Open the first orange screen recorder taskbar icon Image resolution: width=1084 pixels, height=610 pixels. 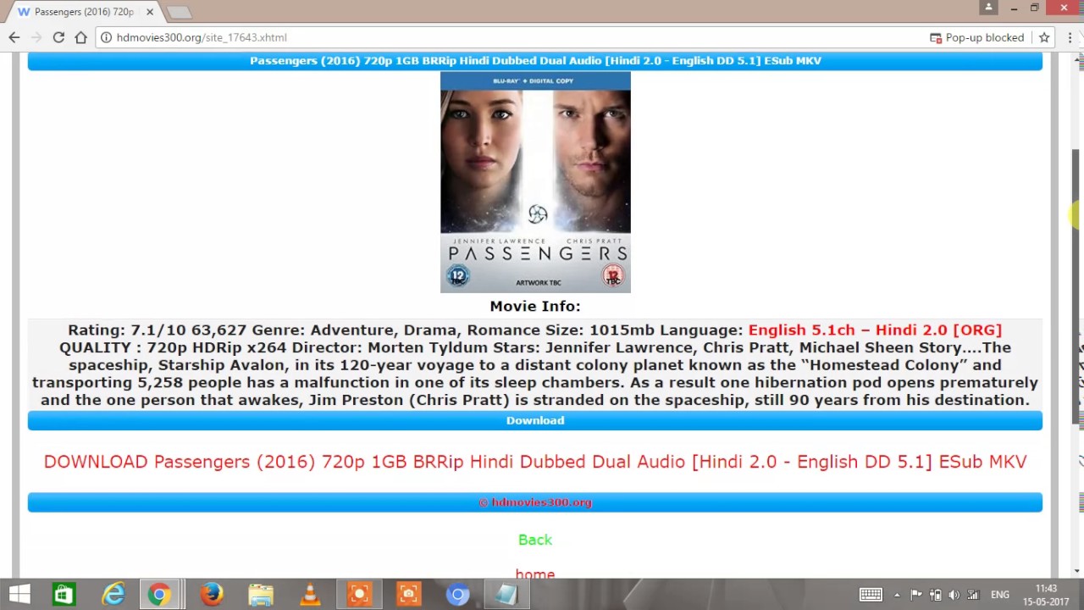point(359,594)
